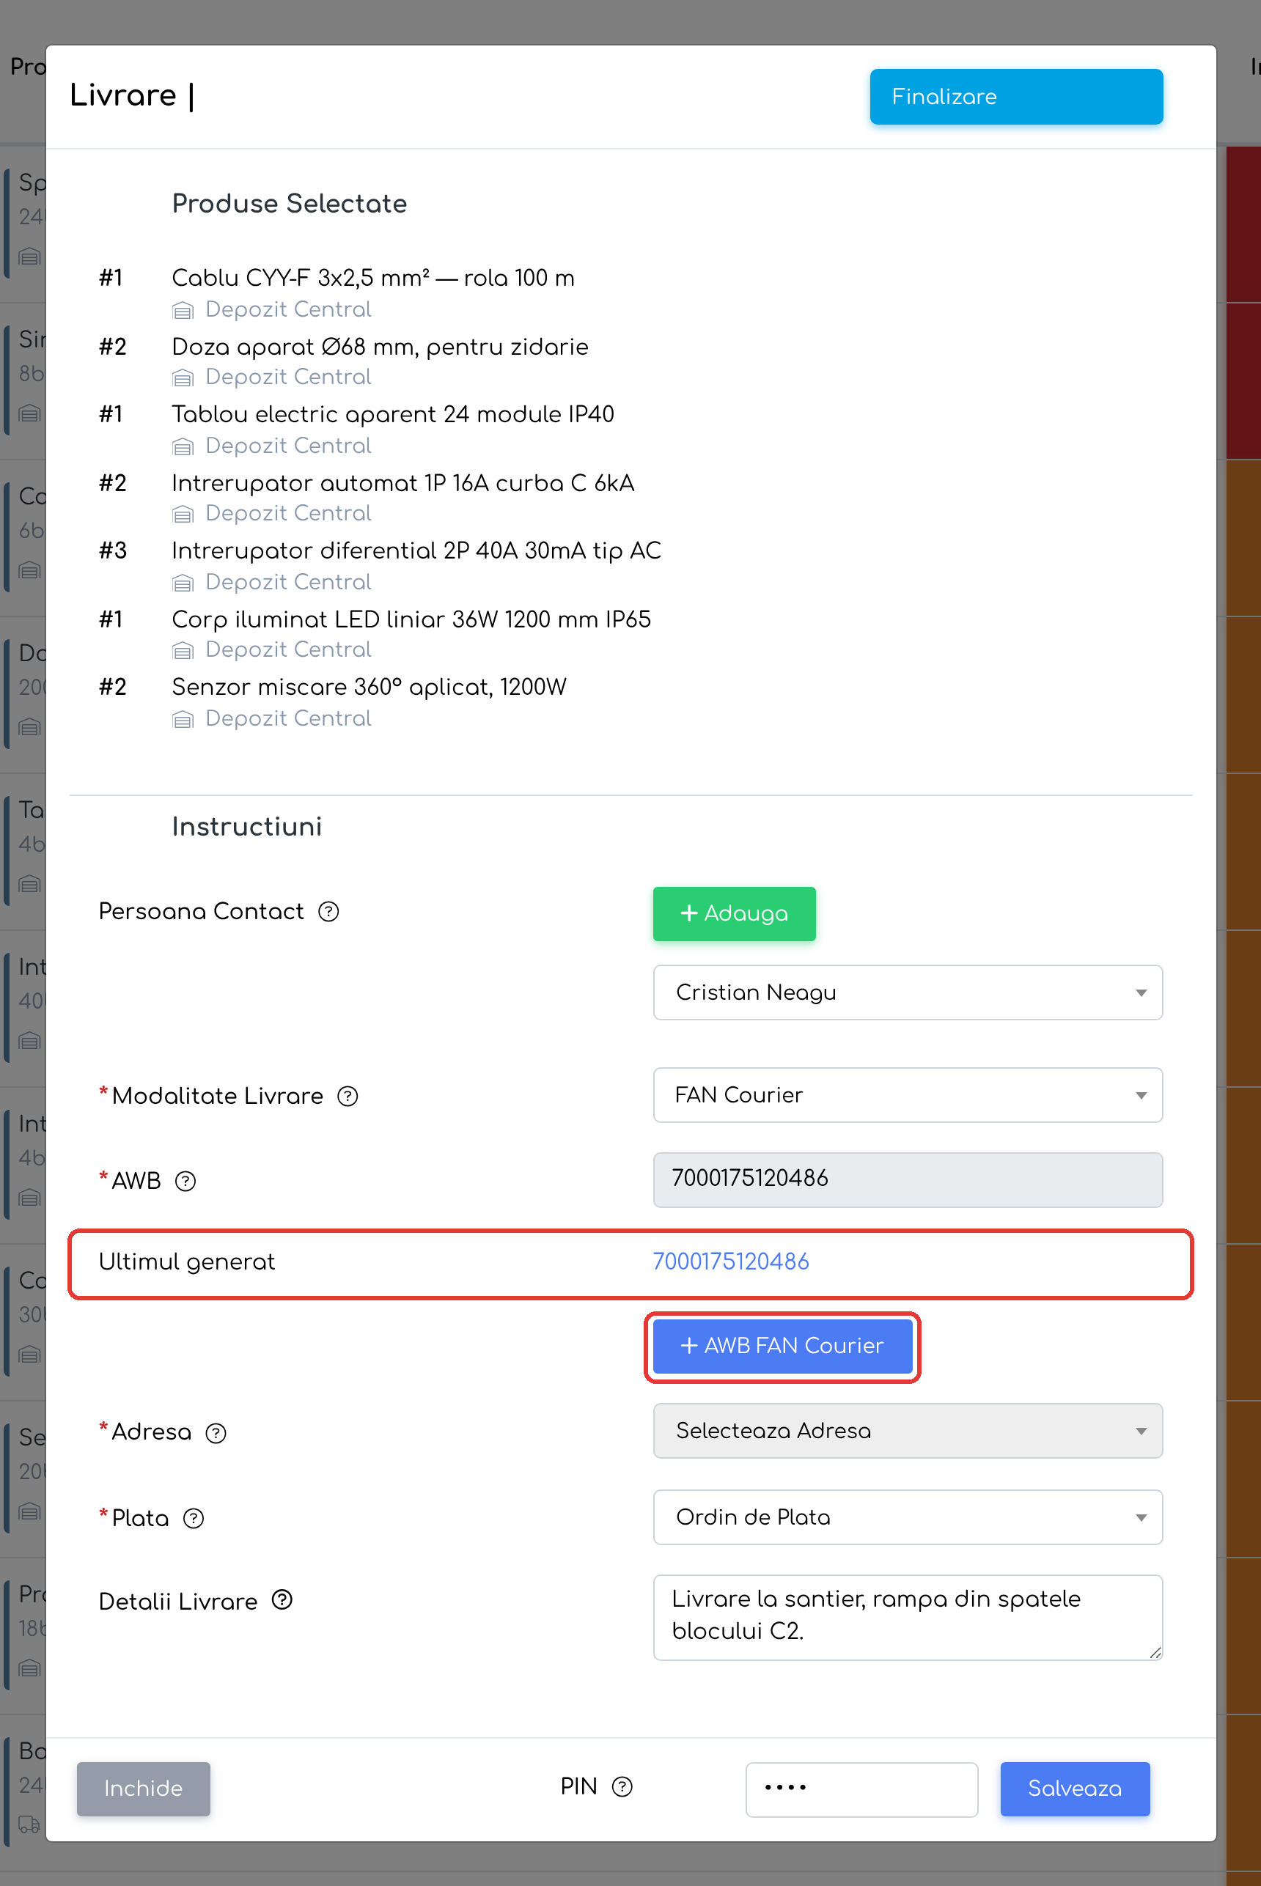Open the Cristian Neagu contact dropdown

coord(908,992)
